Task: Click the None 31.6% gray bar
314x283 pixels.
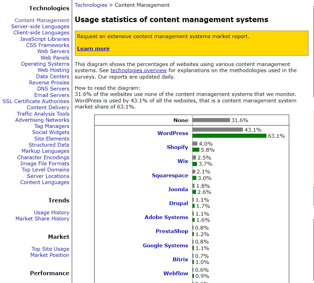Action: (211, 120)
